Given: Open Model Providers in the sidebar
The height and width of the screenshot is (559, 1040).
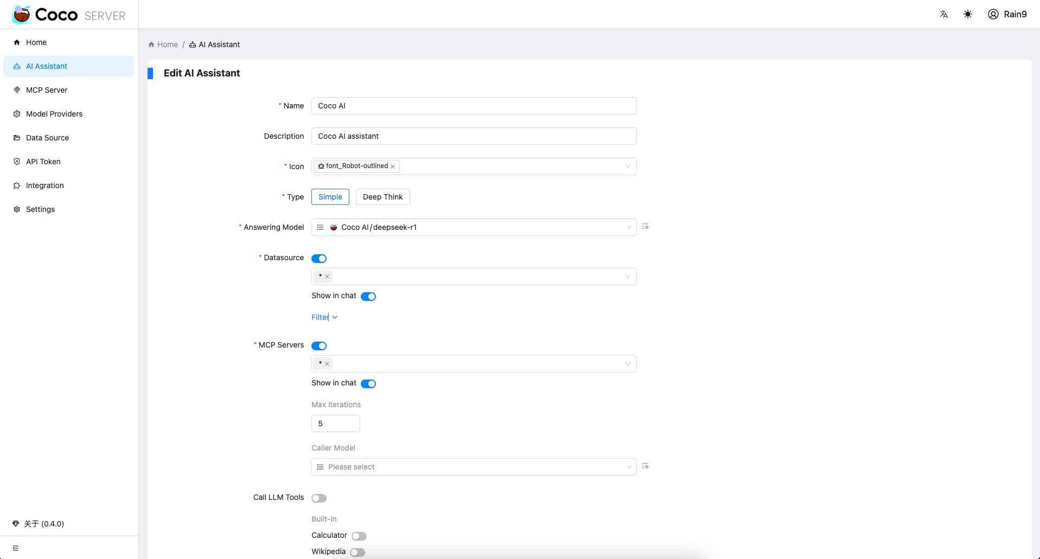Looking at the screenshot, I should click(x=69, y=114).
